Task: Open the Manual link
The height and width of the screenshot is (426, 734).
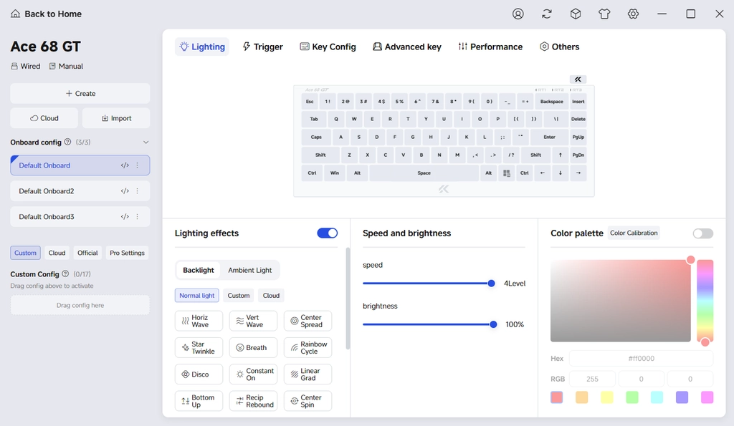Action: pos(66,66)
